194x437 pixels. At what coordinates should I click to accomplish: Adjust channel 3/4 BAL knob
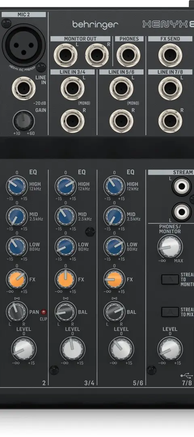[66, 311]
